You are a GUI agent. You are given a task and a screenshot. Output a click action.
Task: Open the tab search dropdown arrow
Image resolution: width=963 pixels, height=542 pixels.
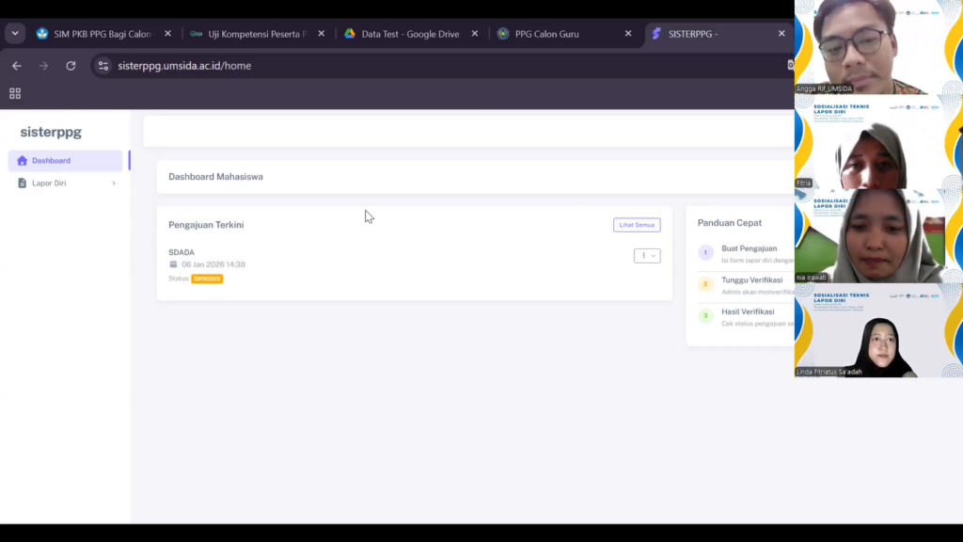(x=15, y=33)
